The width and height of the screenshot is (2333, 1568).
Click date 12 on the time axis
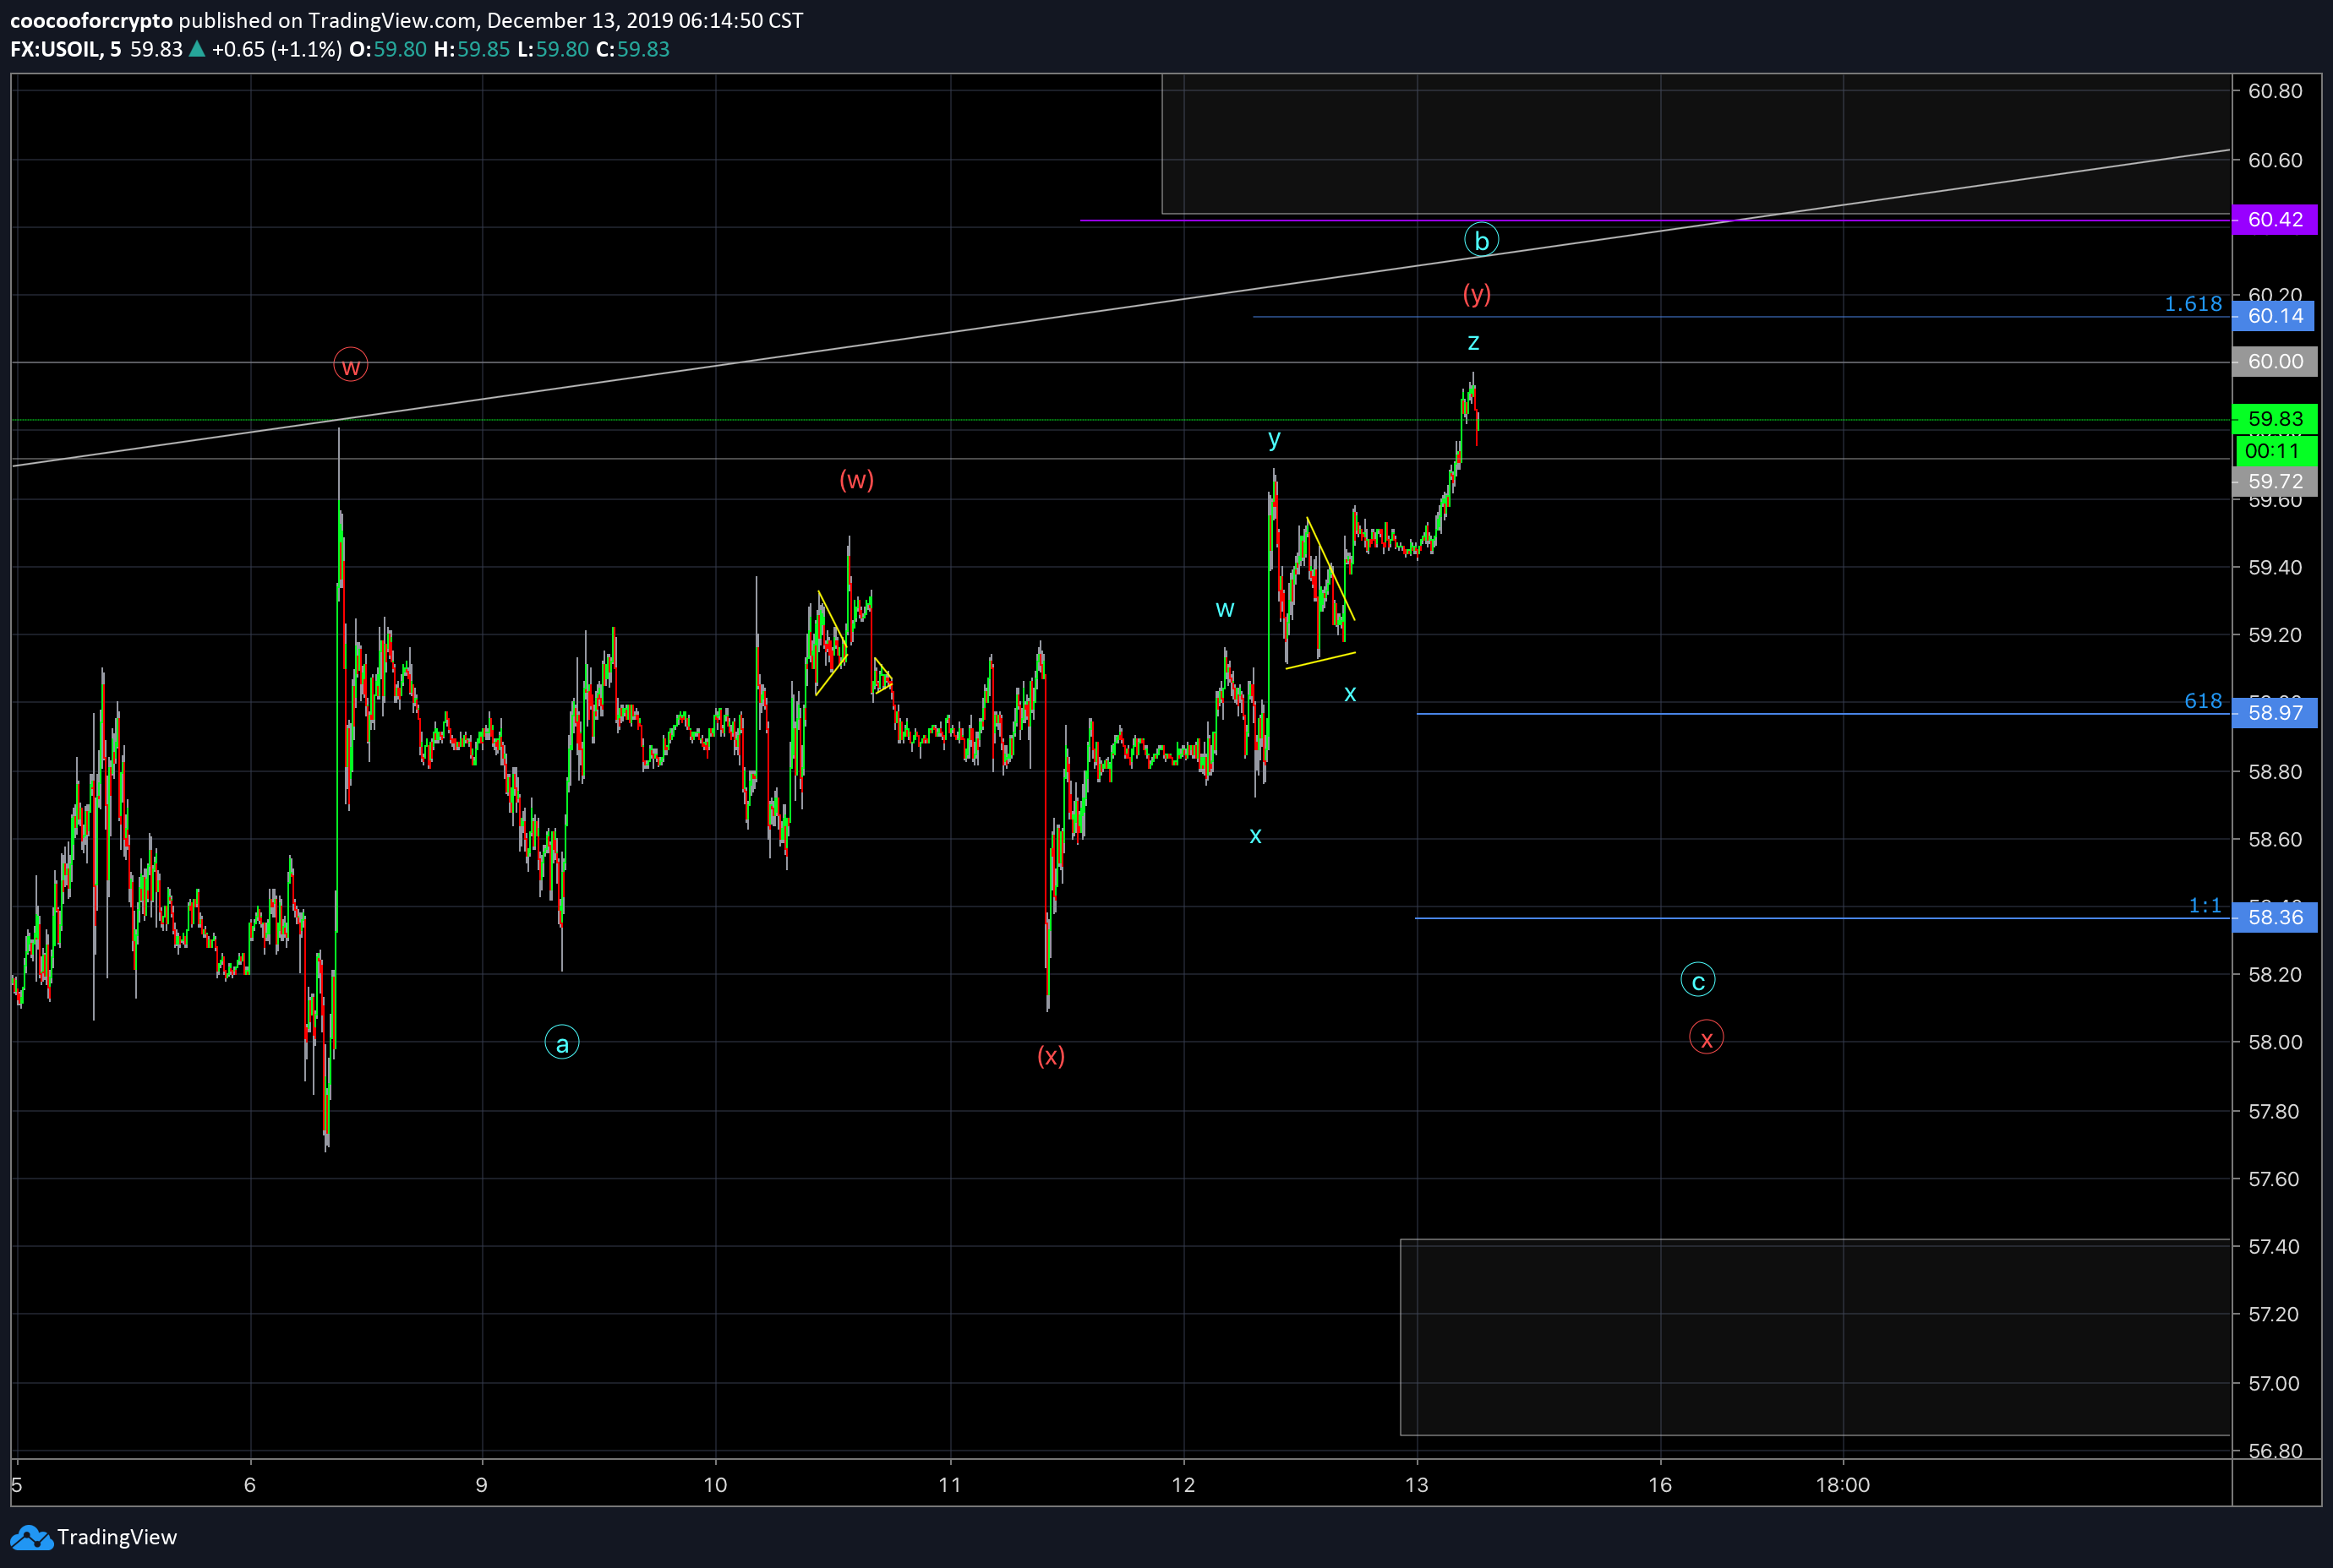[1183, 1484]
